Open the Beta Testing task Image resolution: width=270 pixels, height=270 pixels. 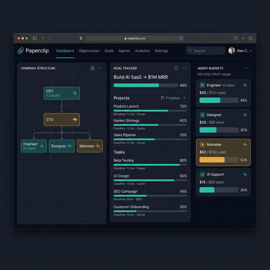tap(124, 160)
